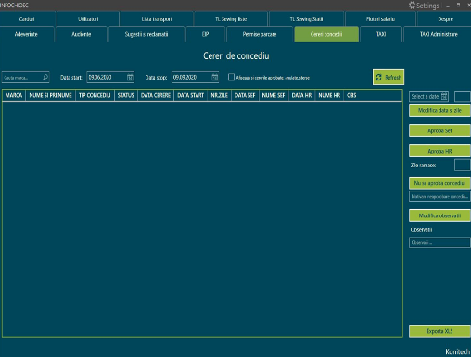Sort by DATA SEF column header
The height and width of the screenshot is (357, 471).
245,95
